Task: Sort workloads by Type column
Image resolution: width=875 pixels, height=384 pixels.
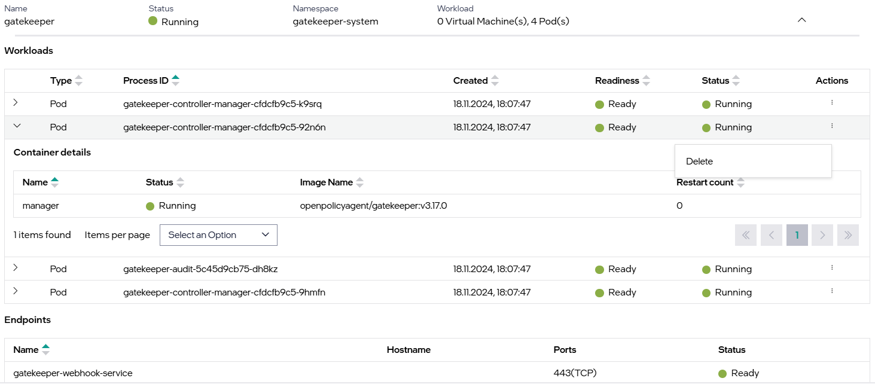Action: pos(78,81)
